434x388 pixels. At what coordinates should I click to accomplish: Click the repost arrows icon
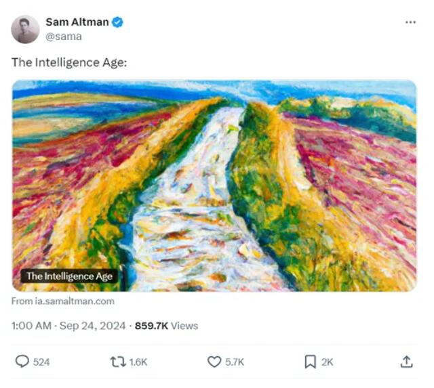(118, 362)
